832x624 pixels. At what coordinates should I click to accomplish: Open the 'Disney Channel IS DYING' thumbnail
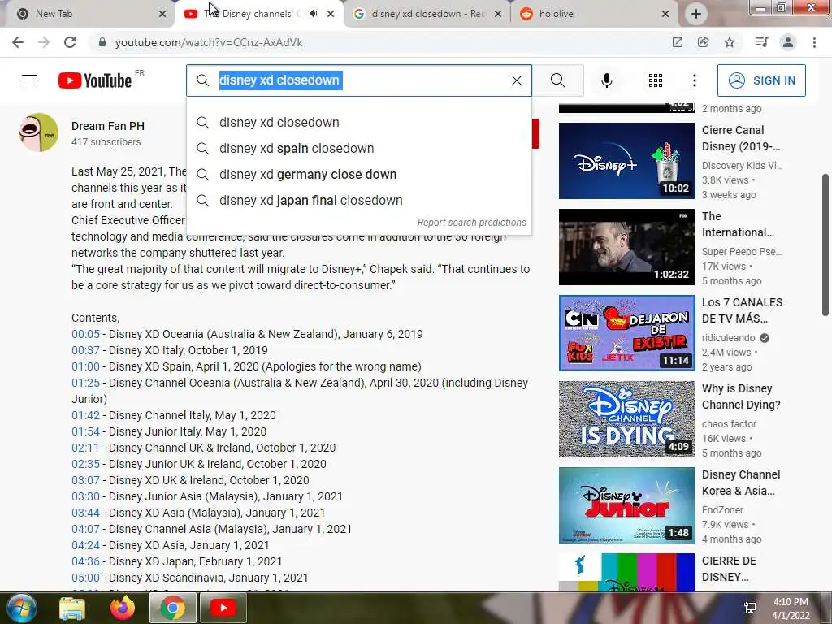[x=626, y=419]
